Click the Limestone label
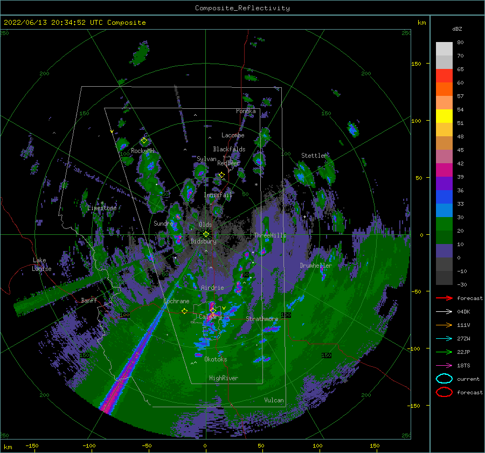This screenshot has width=485, height=453. click(102, 208)
